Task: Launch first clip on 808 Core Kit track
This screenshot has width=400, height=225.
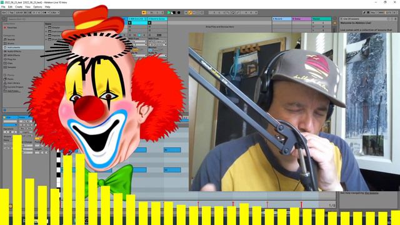Action: 129,23
